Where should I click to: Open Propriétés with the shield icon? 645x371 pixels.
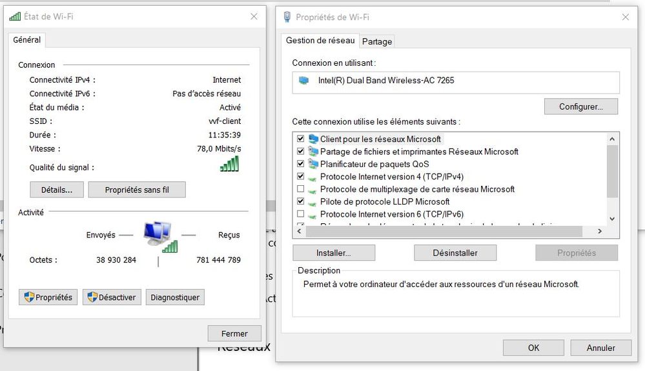pyautogui.click(x=48, y=297)
